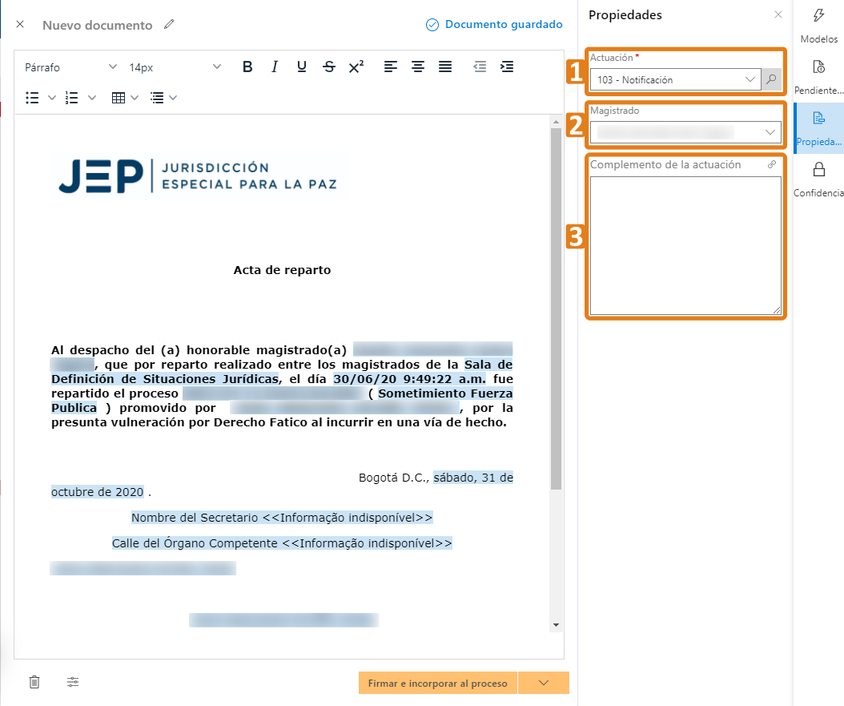Apply strikethrough formatting
Screen dimensions: 844x706
tap(329, 67)
